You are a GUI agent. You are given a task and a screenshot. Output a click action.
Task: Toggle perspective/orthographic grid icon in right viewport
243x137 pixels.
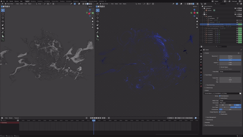pos(197,27)
